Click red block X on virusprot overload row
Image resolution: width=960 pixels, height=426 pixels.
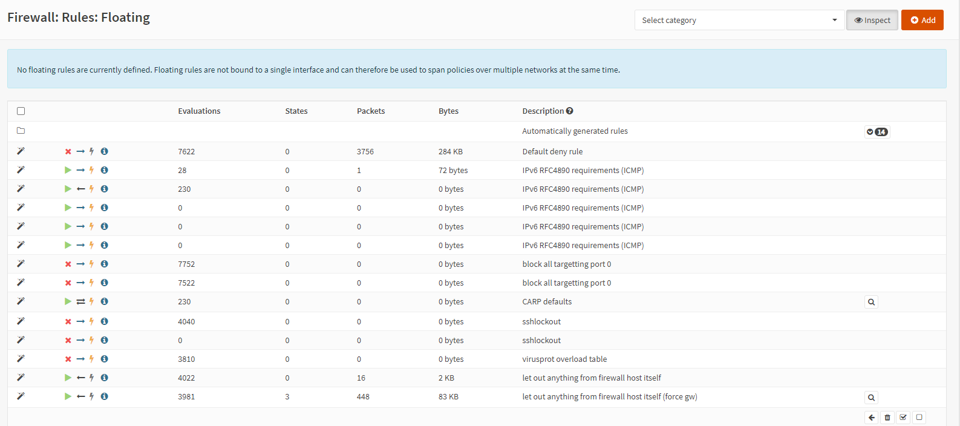(x=68, y=359)
